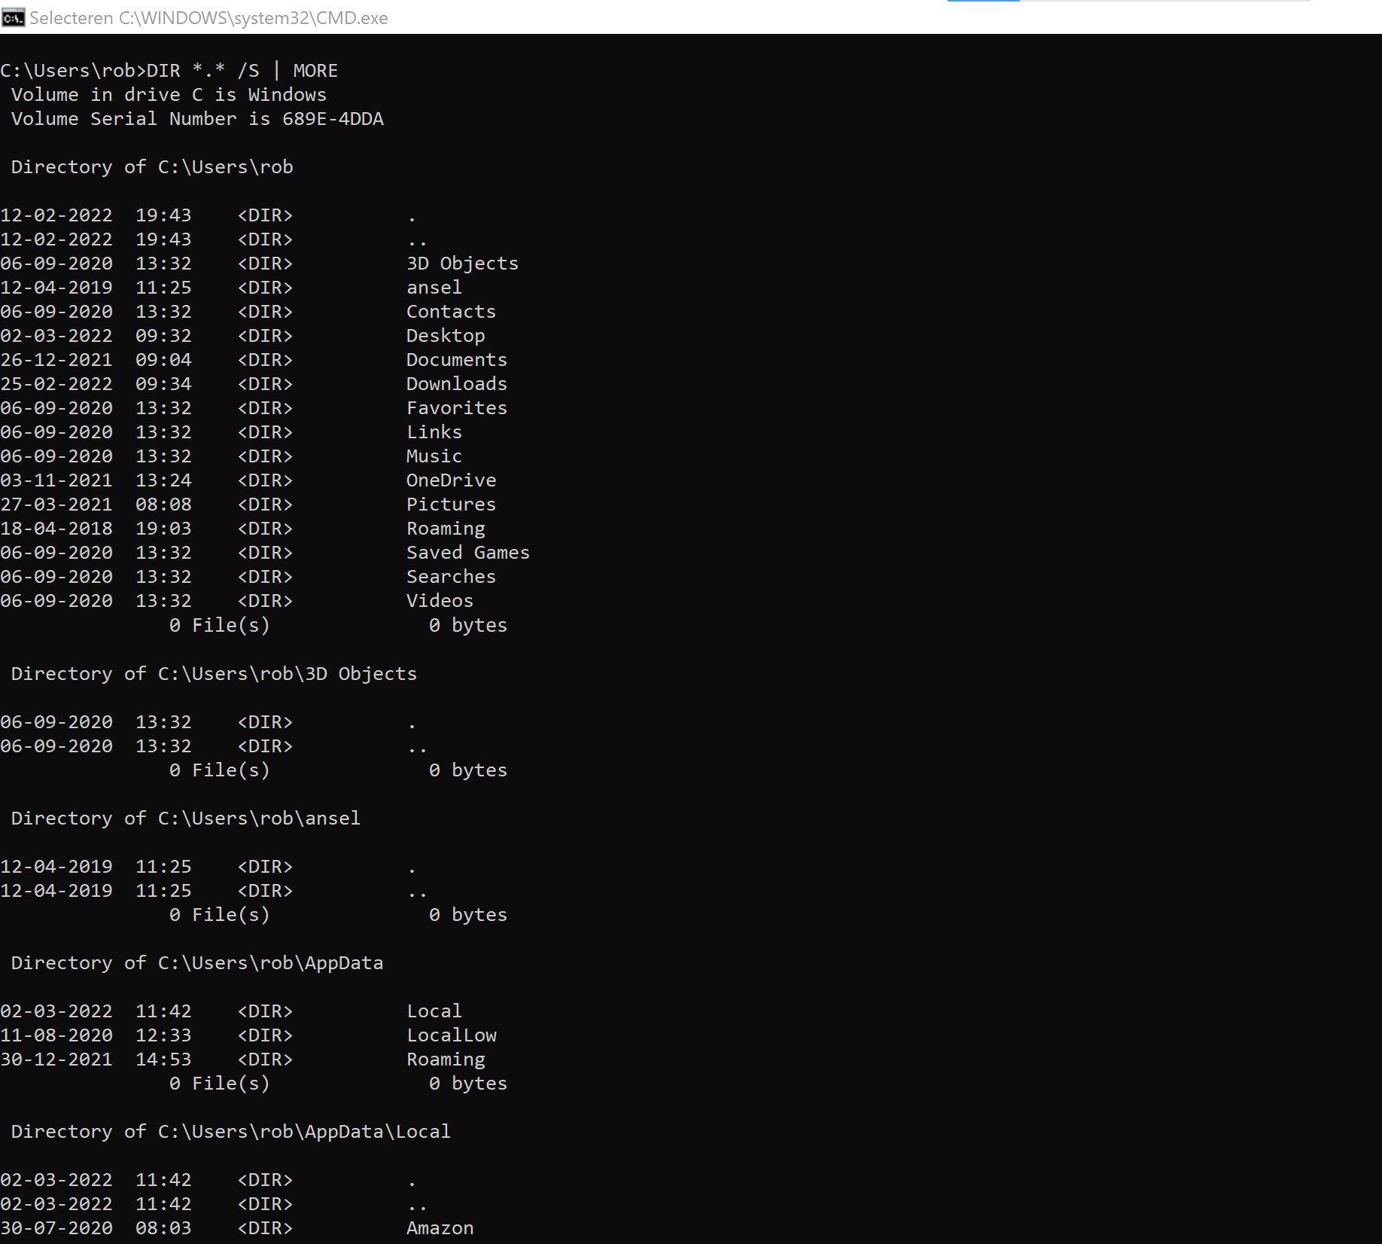Open the CMD system menu icon
Screen dimensions: 1382x1244
13,17
